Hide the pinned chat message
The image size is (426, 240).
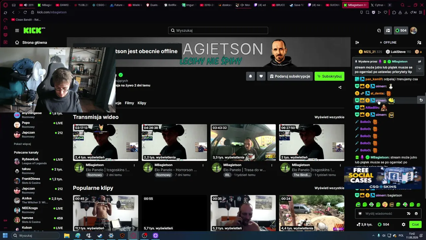pyautogui.click(x=419, y=62)
